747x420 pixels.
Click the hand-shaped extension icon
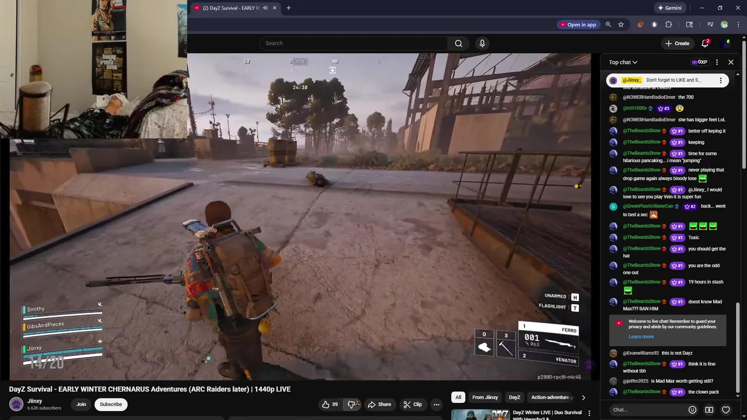click(x=654, y=24)
